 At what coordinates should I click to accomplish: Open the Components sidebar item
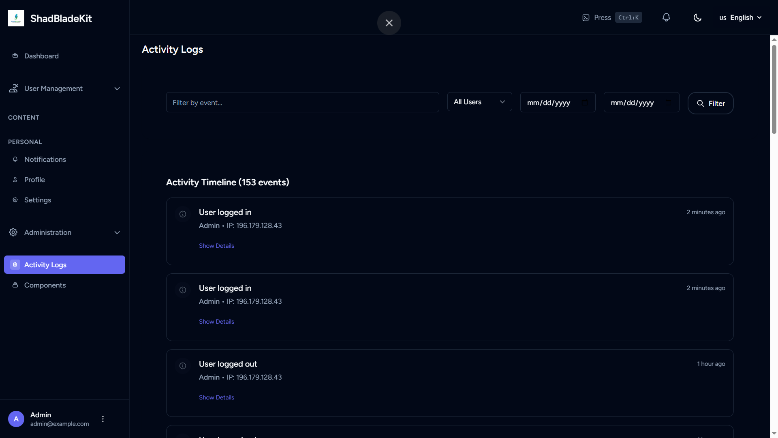coord(45,285)
